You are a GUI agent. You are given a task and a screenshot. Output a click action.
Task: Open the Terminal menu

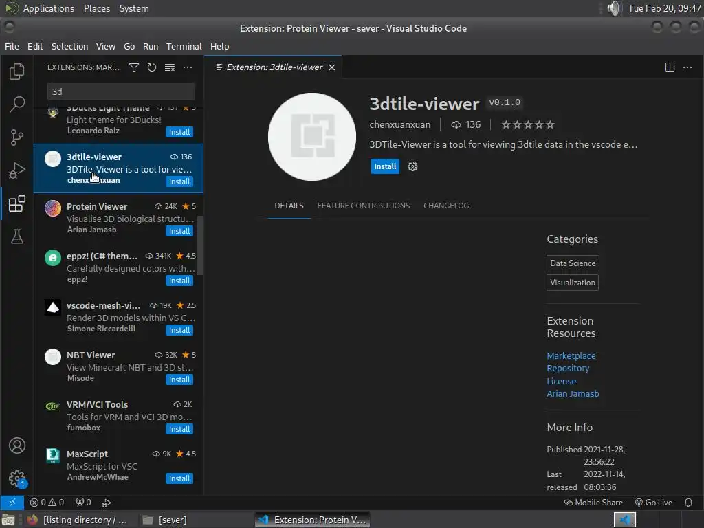184,46
